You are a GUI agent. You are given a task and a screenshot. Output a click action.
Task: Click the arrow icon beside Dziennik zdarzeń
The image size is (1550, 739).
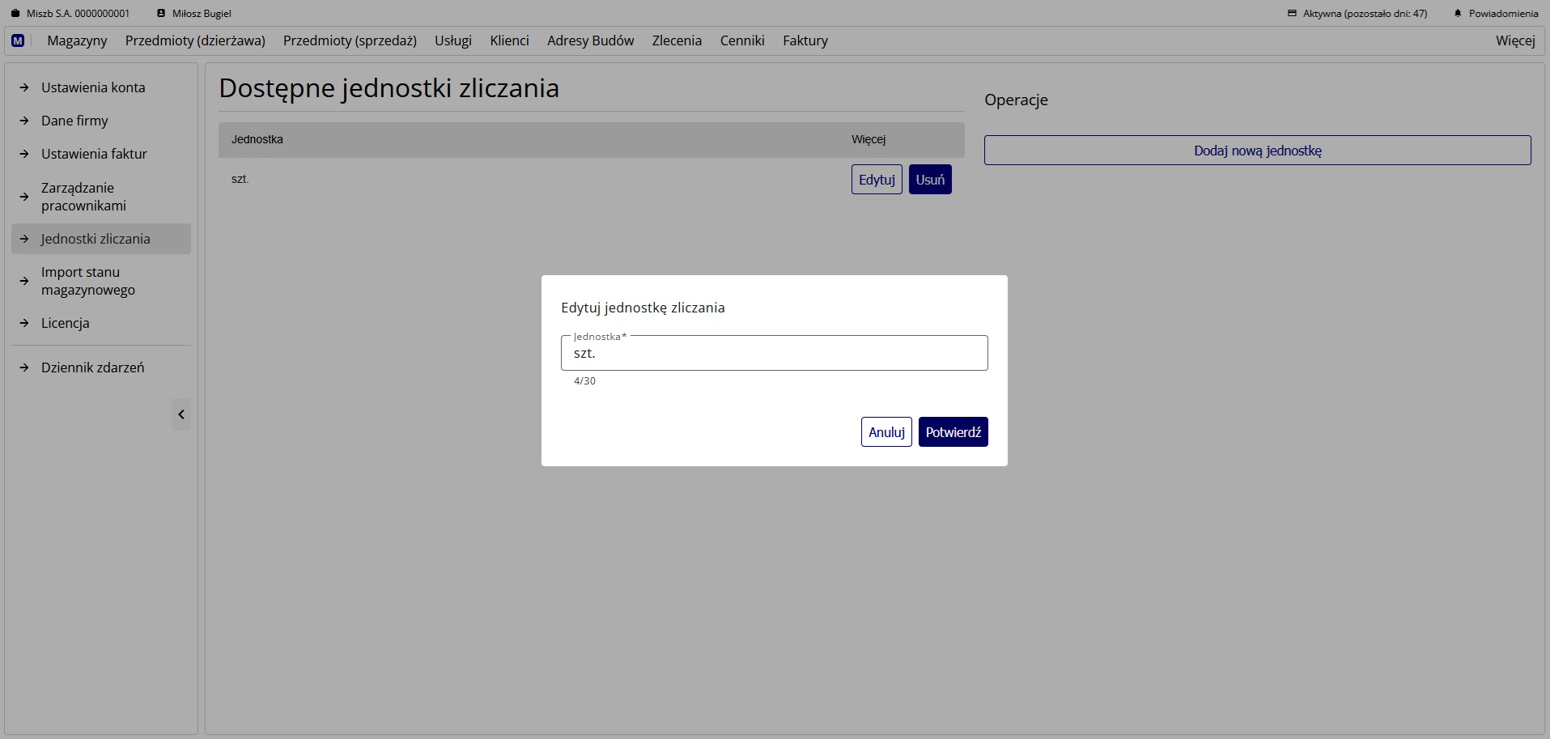(x=24, y=367)
